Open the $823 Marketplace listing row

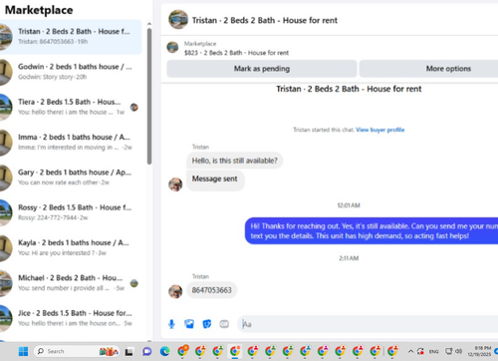[x=330, y=48]
